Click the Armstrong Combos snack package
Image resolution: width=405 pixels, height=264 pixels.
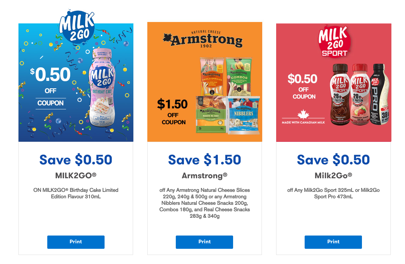pos(239,76)
